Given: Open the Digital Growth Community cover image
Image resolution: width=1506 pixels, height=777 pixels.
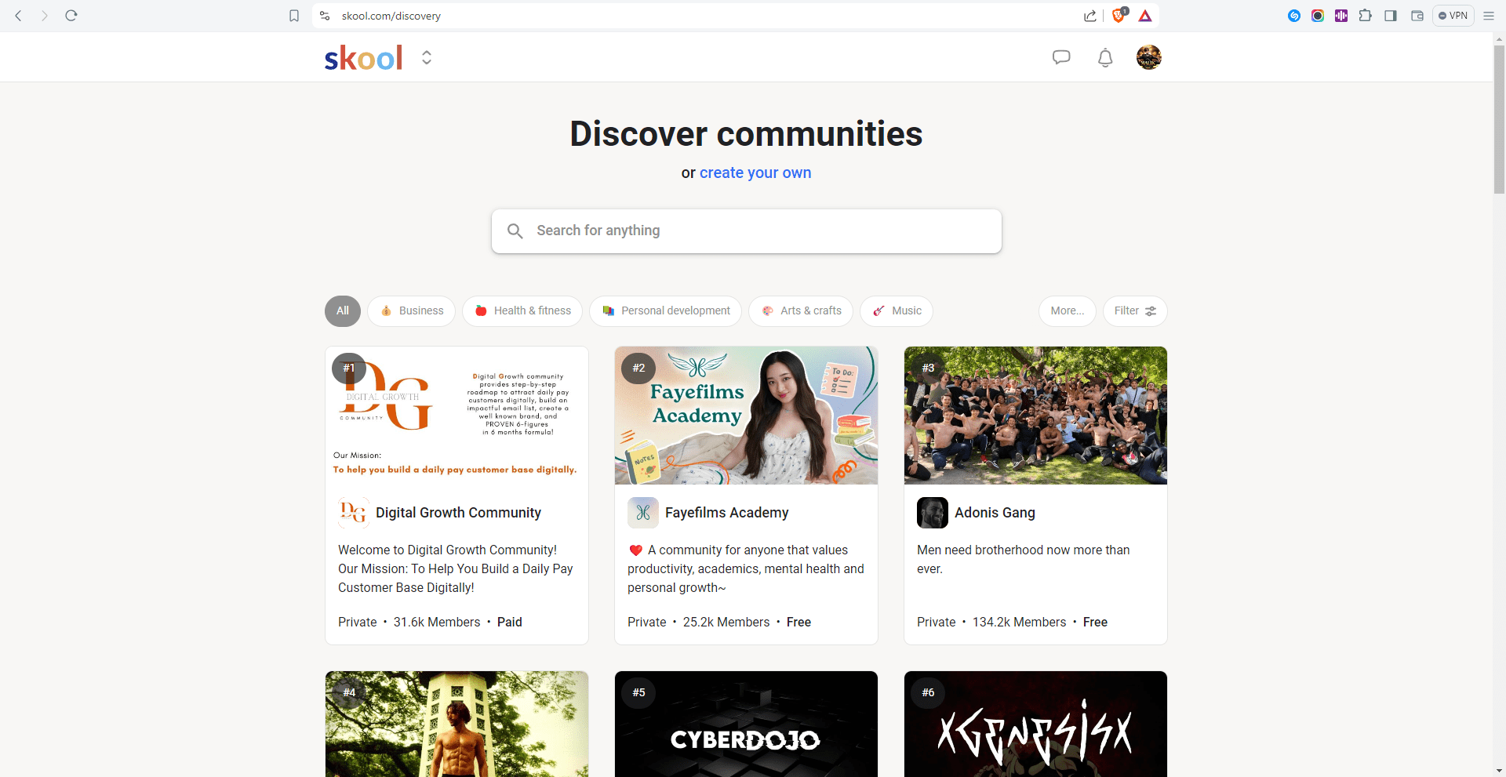Looking at the screenshot, I should [457, 416].
